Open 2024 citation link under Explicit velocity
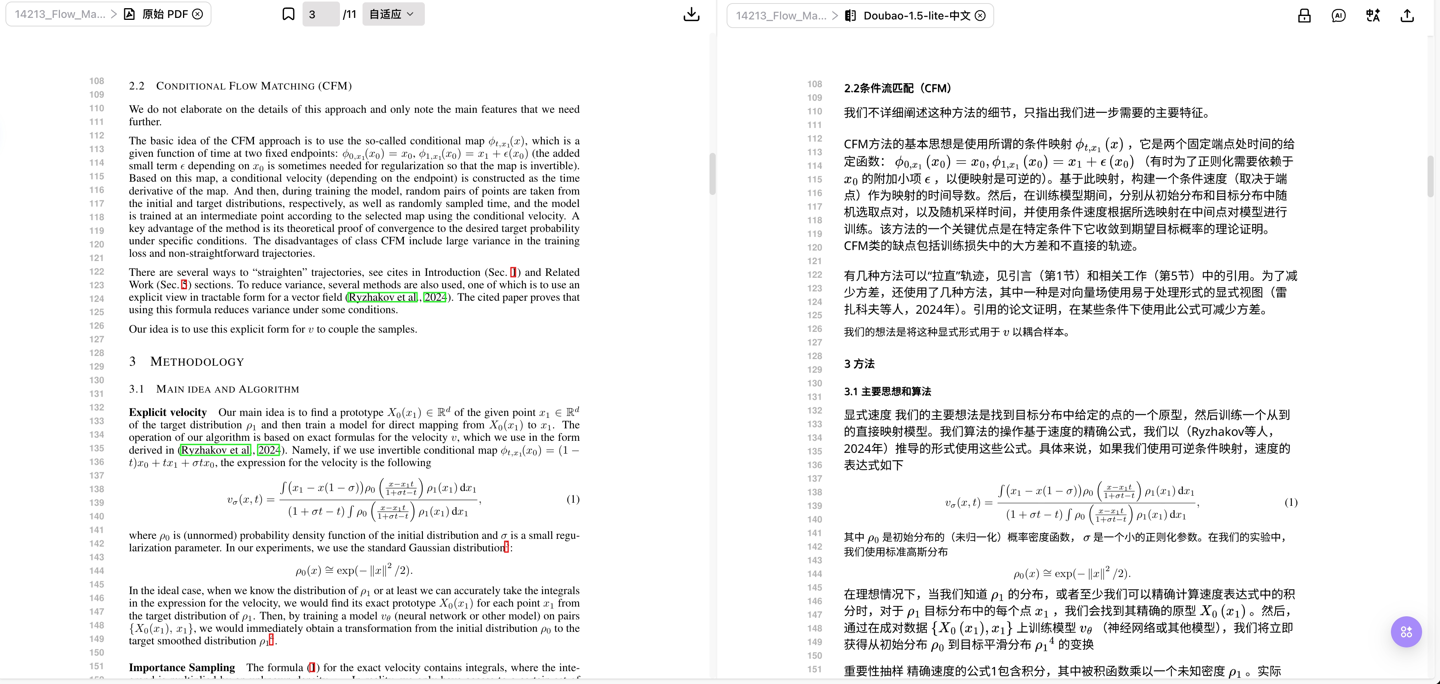This screenshot has height=684, width=1440. click(x=268, y=450)
